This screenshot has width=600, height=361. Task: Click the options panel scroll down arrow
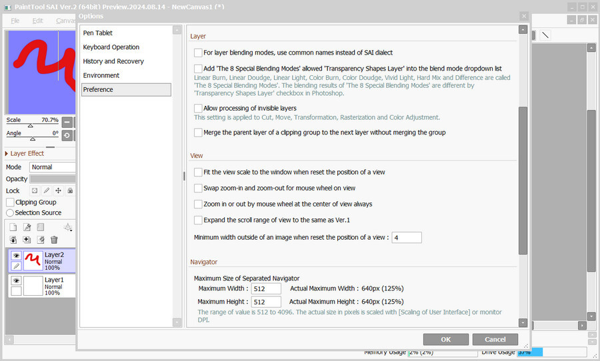click(523, 322)
